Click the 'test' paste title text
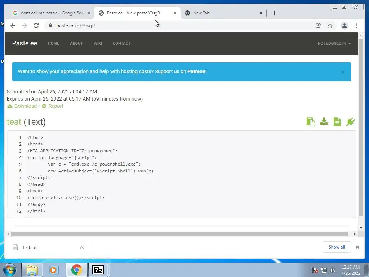369x277 pixels. click(14, 122)
